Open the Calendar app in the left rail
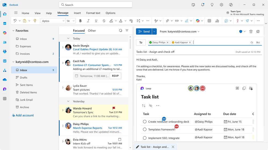The width and height of the screenshot is (268, 150). tap(5, 23)
